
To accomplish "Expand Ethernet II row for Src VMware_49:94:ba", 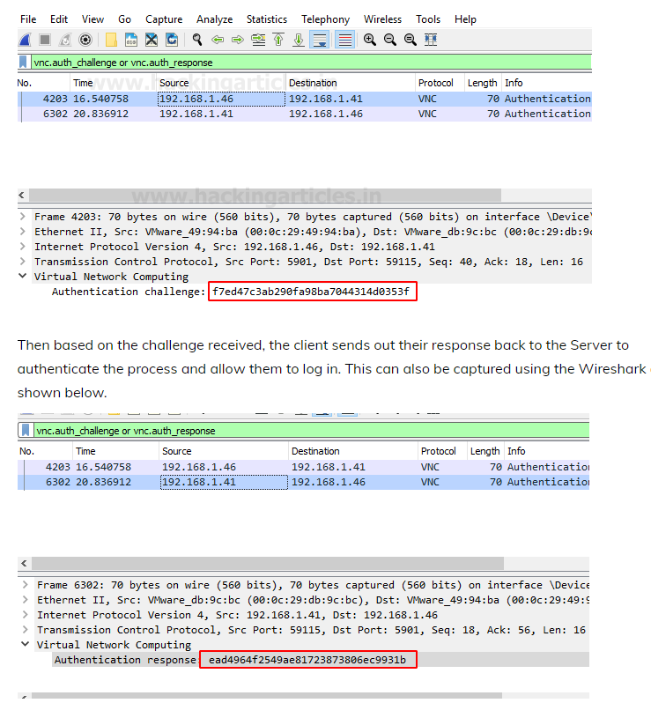I will [22, 232].
